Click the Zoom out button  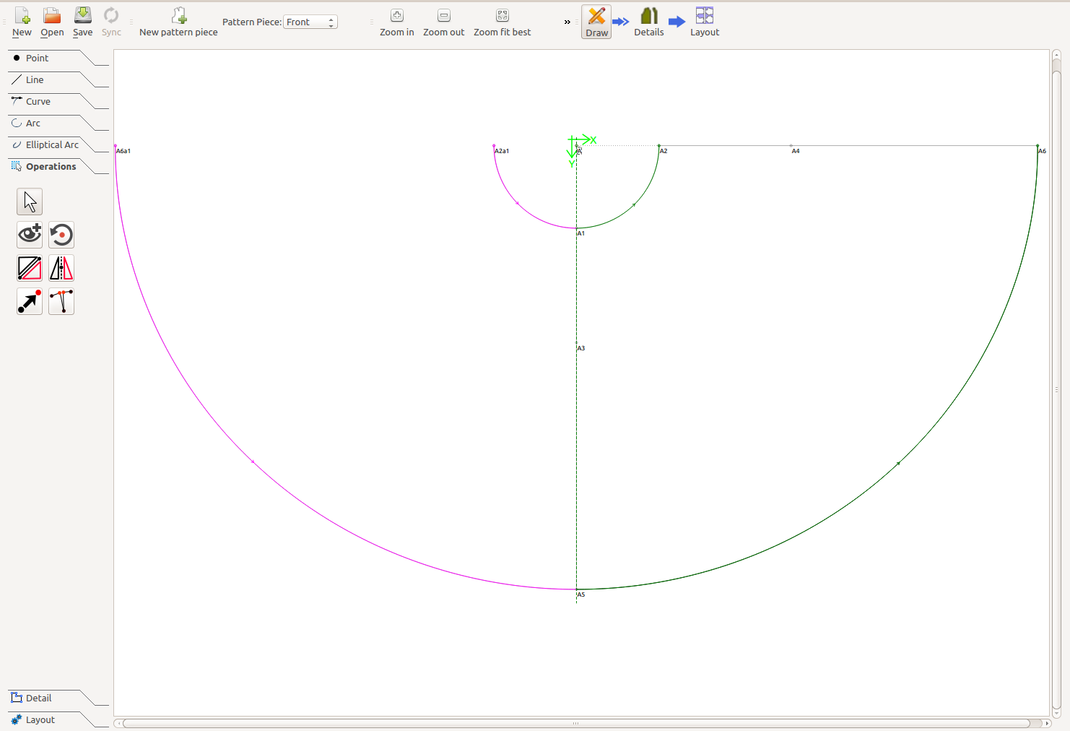pyautogui.click(x=443, y=22)
